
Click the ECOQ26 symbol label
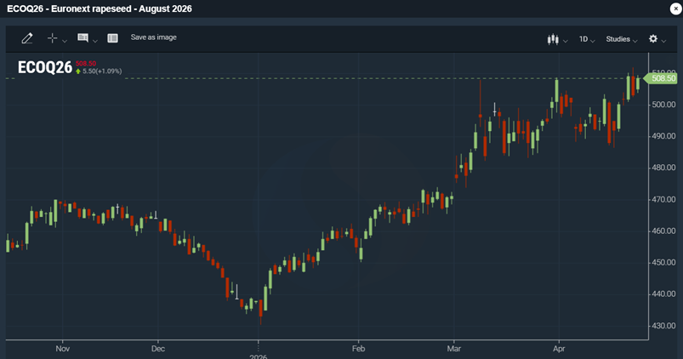[45, 68]
